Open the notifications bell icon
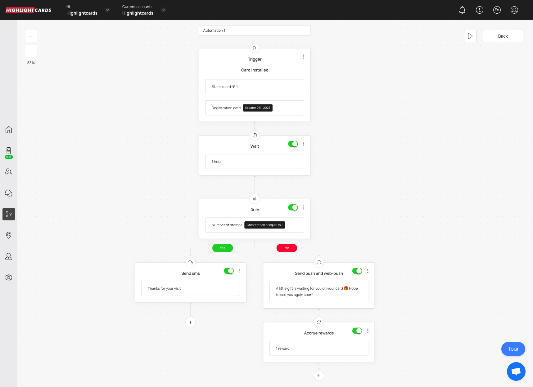 462,10
